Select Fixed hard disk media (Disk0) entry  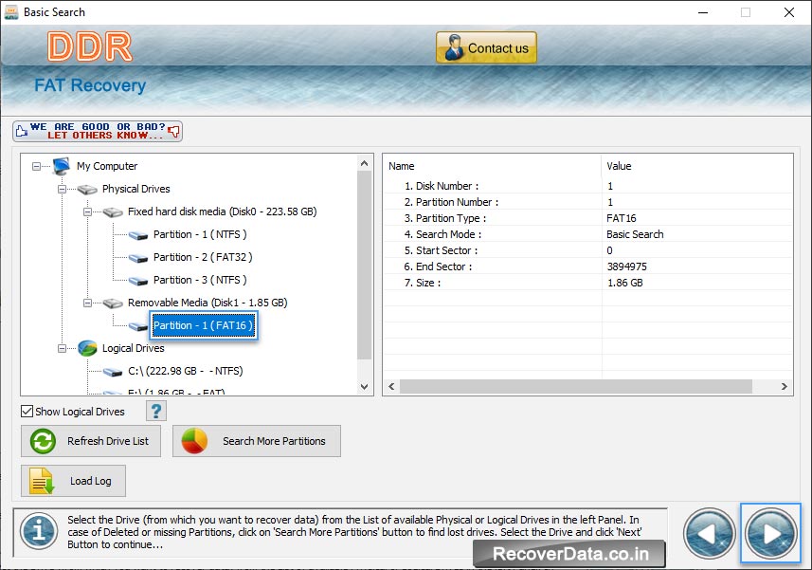pyautogui.click(x=222, y=211)
